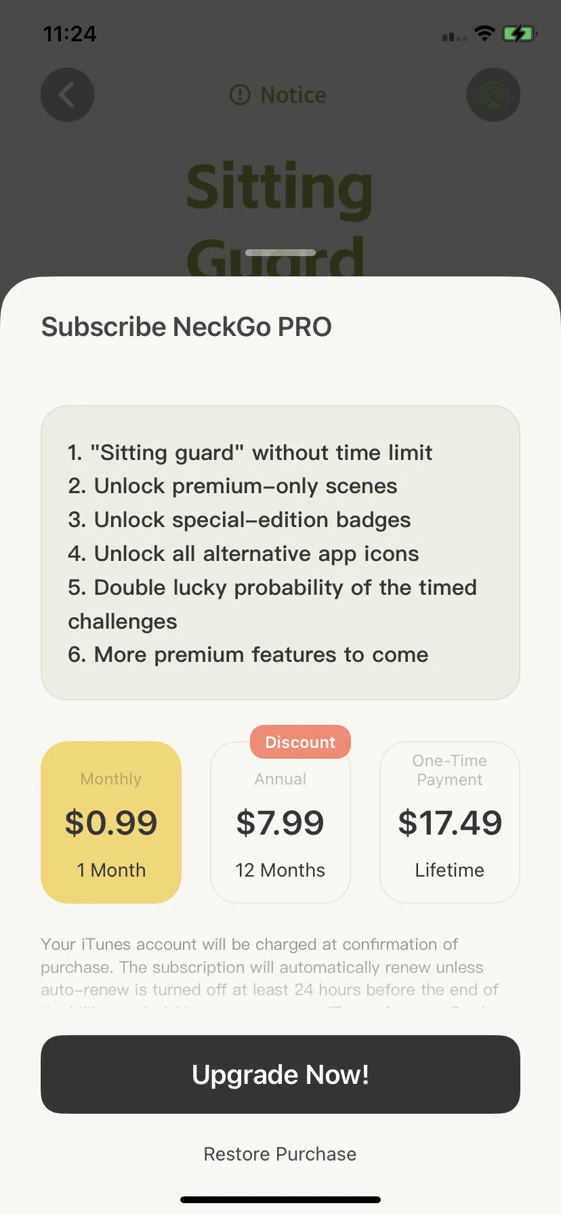Select the Monthly $0.99 plan
The width and height of the screenshot is (561, 1214).
click(111, 822)
